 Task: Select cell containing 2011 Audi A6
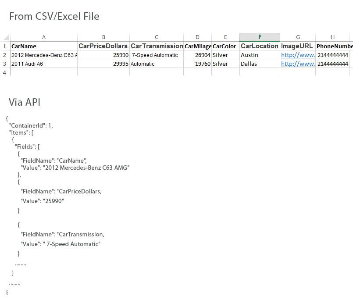[x=44, y=64]
